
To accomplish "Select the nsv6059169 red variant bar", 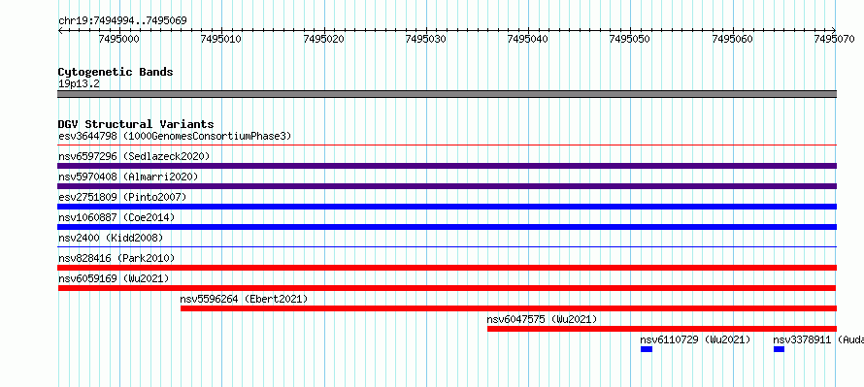I will coord(447,288).
